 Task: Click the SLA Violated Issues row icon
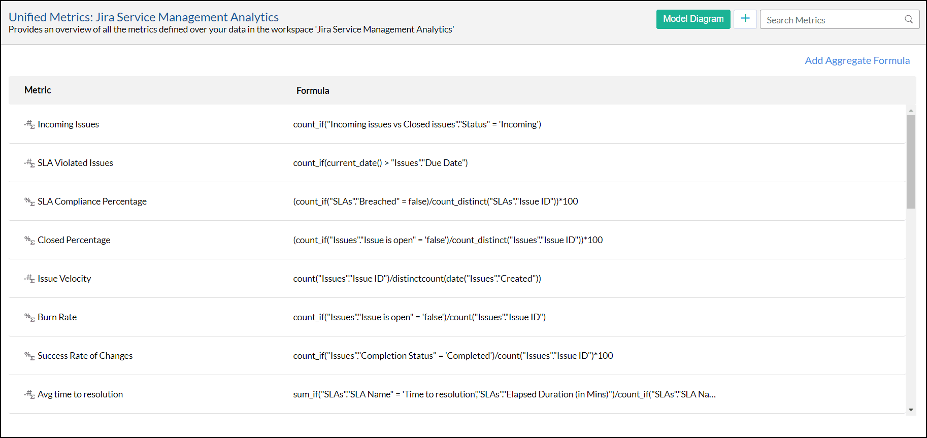29,163
